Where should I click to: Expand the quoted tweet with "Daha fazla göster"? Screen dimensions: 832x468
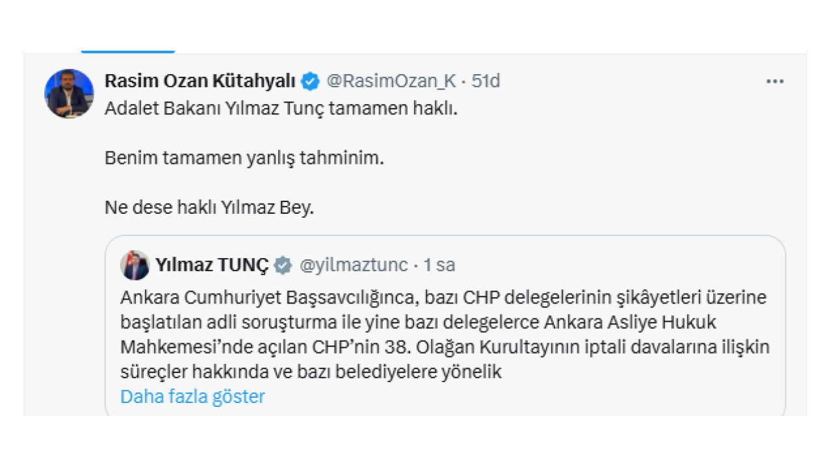point(192,396)
